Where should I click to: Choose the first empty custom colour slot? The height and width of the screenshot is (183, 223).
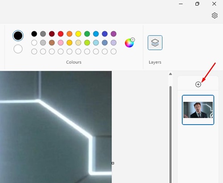click(x=34, y=52)
